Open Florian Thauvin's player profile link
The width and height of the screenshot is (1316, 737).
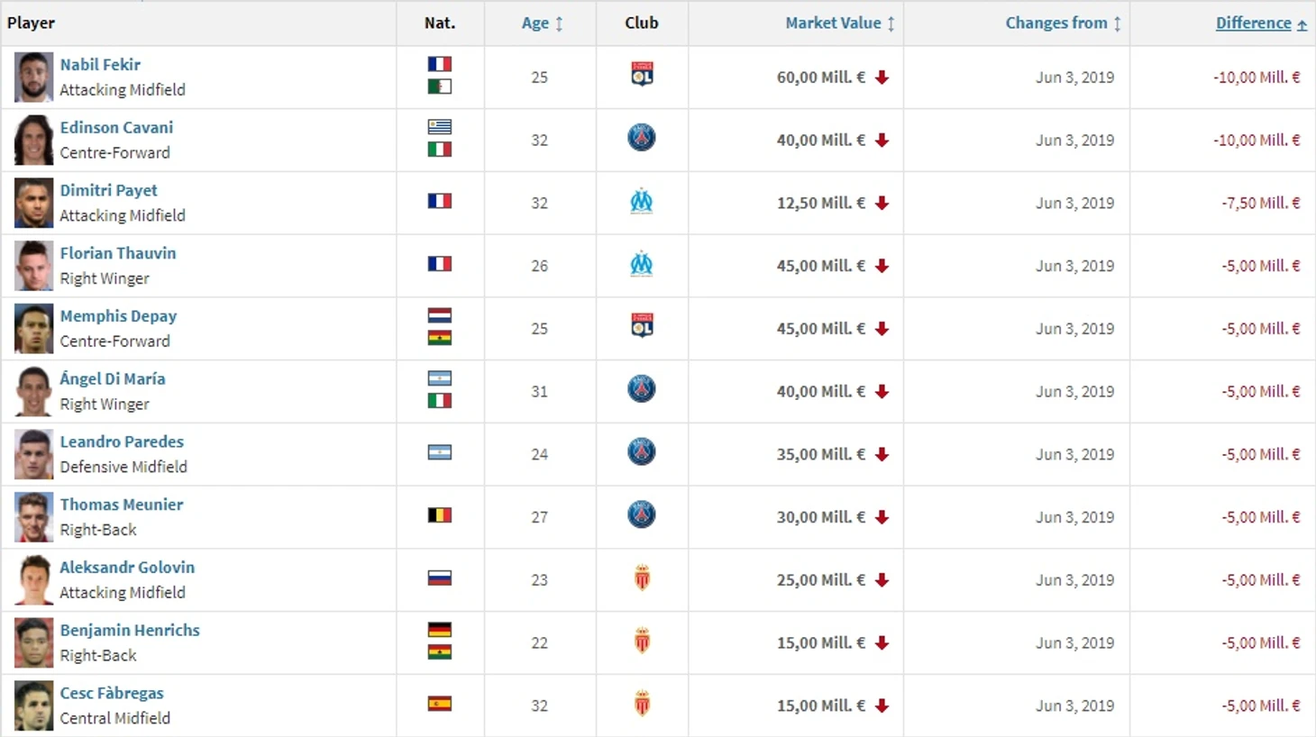click(x=118, y=253)
